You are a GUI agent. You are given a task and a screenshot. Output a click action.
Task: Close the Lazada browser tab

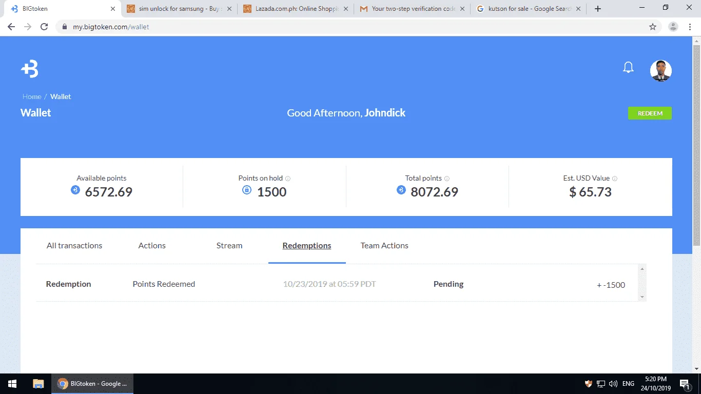[346, 9]
